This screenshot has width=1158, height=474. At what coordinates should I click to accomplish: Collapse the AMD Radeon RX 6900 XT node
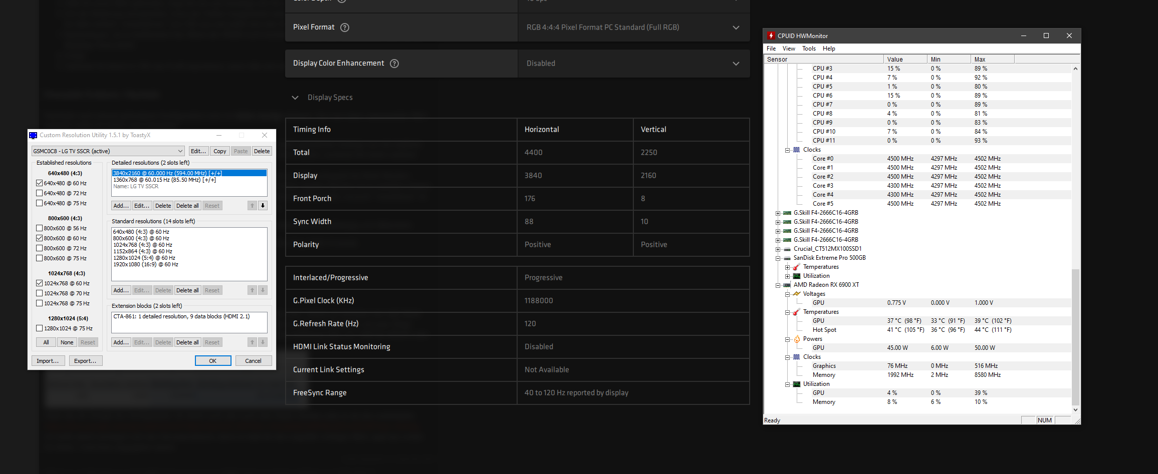pos(778,285)
